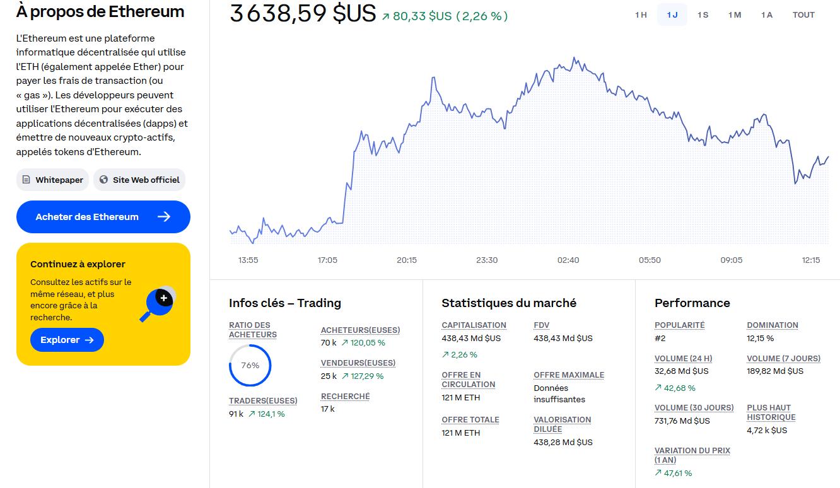Click the 2,26 % price change text
840x488 pixels.
click(482, 16)
